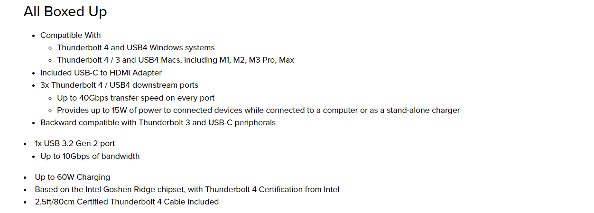Image resolution: width=594 pixels, height=213 pixels.
Task: Click the bullet point before "Compatible With"
Action: coord(34,36)
